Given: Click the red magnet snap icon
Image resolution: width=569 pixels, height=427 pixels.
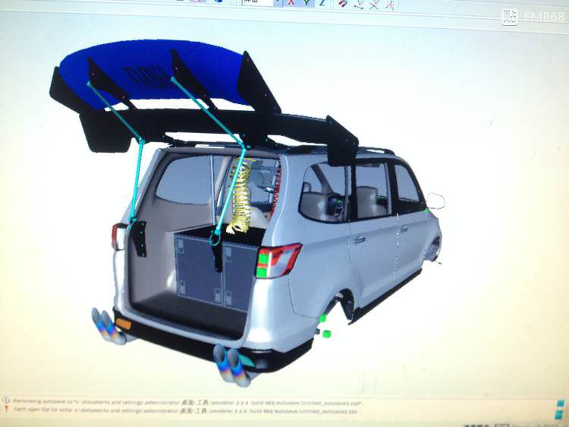Looking at the screenshot, I should pos(343,4).
